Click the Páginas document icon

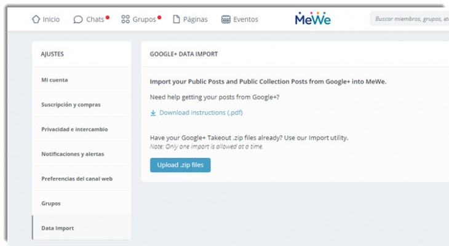click(x=177, y=19)
